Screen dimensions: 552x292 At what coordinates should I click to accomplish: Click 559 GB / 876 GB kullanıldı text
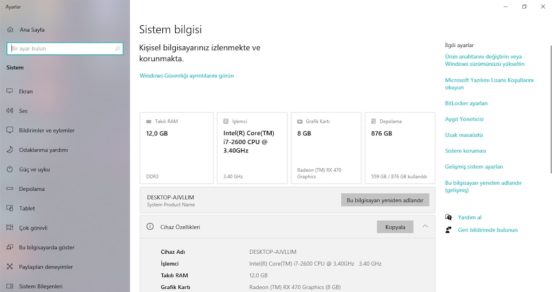(399, 177)
